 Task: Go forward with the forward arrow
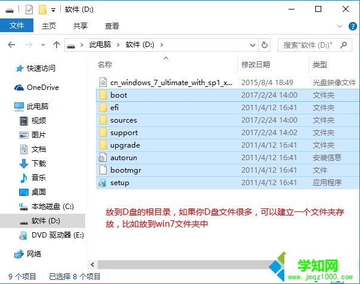pyautogui.click(x=29, y=45)
